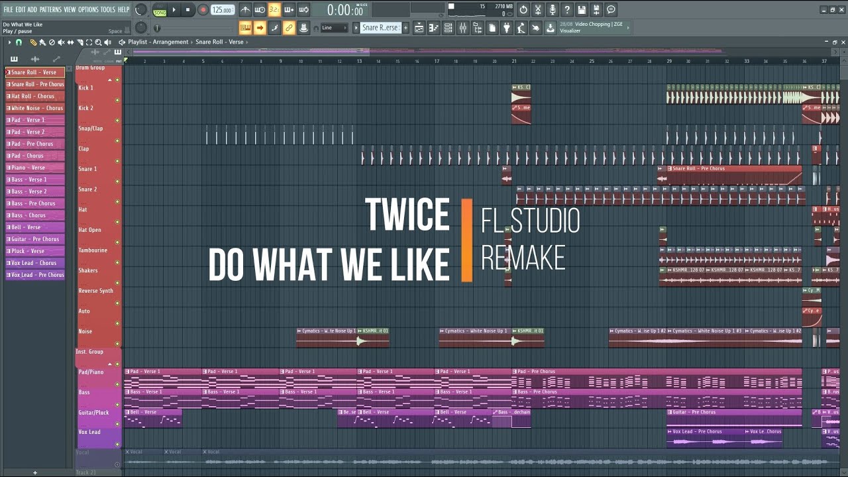Select the paint brush tool
Screen dimensions: 848x477
(42, 42)
